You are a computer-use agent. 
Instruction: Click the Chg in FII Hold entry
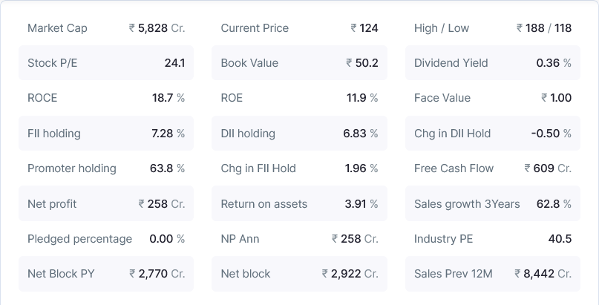click(299, 168)
